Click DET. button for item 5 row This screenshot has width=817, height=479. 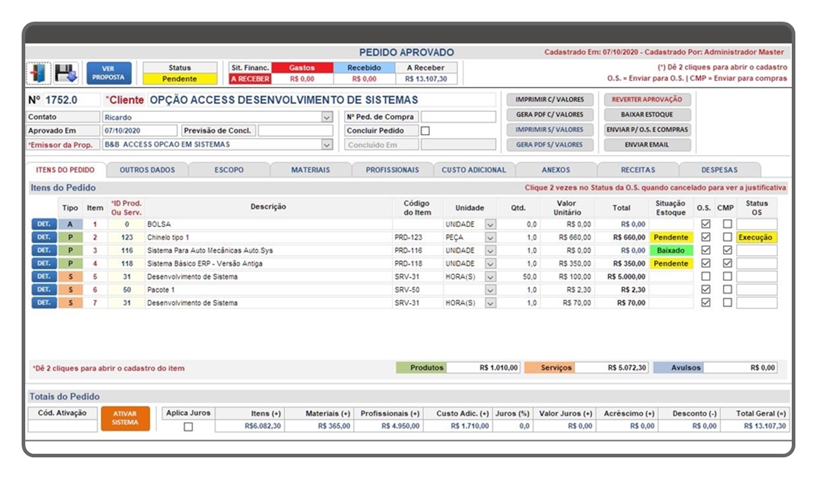tap(44, 276)
